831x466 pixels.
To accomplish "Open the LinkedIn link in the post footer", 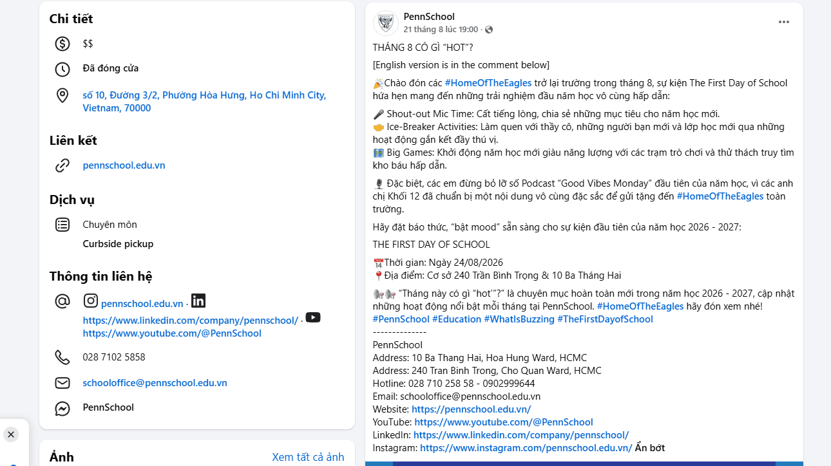I will (x=521, y=435).
